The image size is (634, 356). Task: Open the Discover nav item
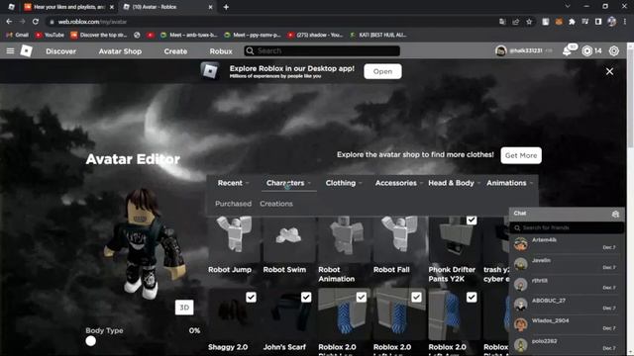coord(60,51)
